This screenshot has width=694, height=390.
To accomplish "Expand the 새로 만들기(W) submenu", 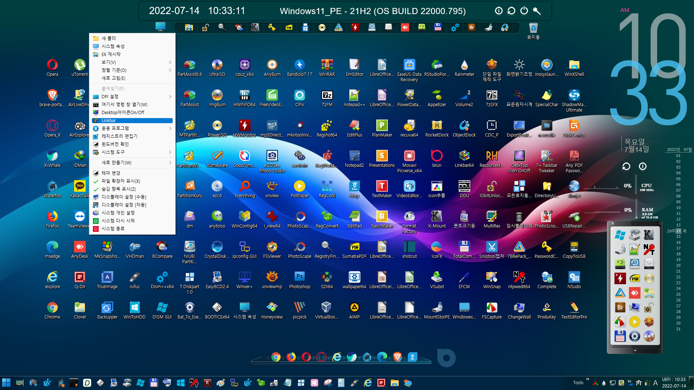I will (132, 162).
